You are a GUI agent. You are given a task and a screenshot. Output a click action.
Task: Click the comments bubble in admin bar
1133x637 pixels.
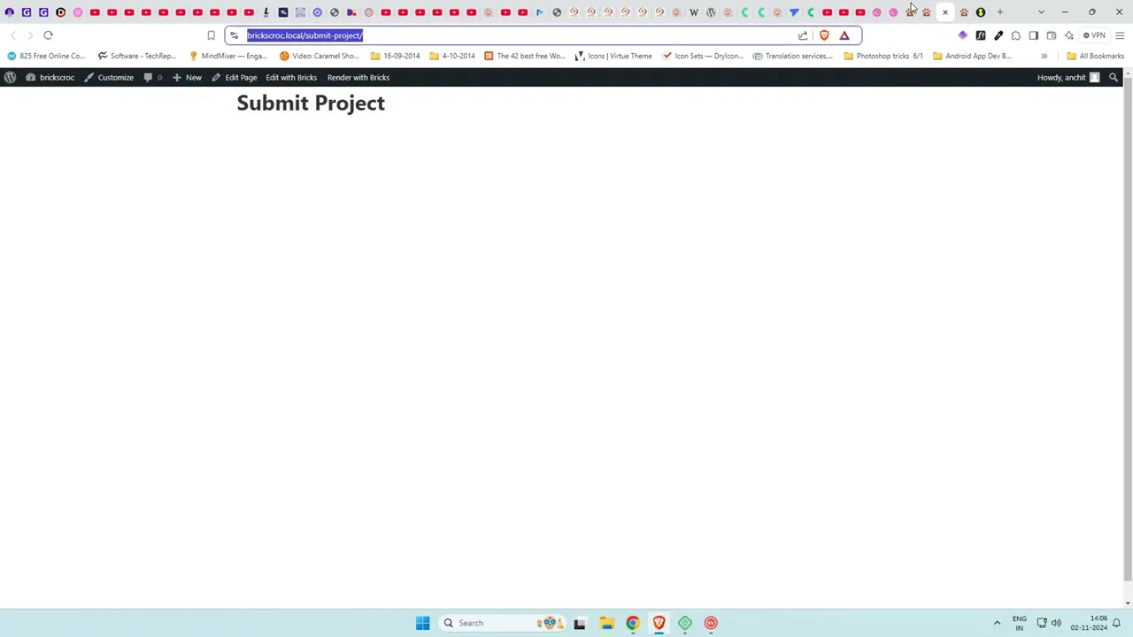click(x=150, y=77)
